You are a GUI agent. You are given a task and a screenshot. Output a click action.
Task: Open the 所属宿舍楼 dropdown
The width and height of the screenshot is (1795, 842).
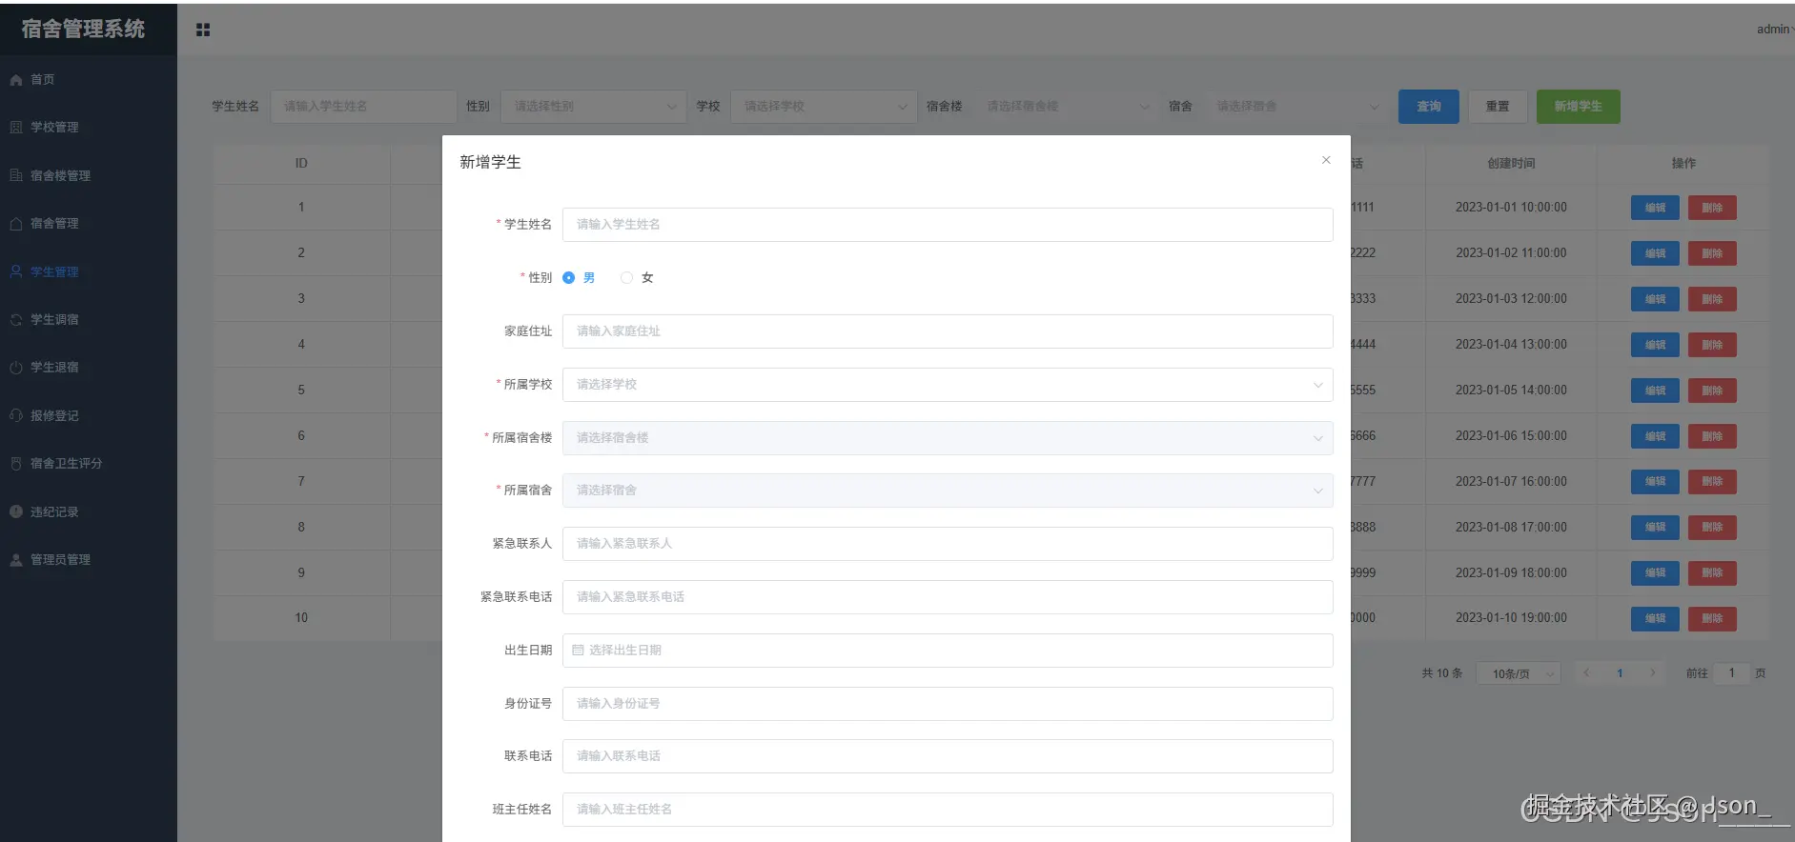point(948,438)
